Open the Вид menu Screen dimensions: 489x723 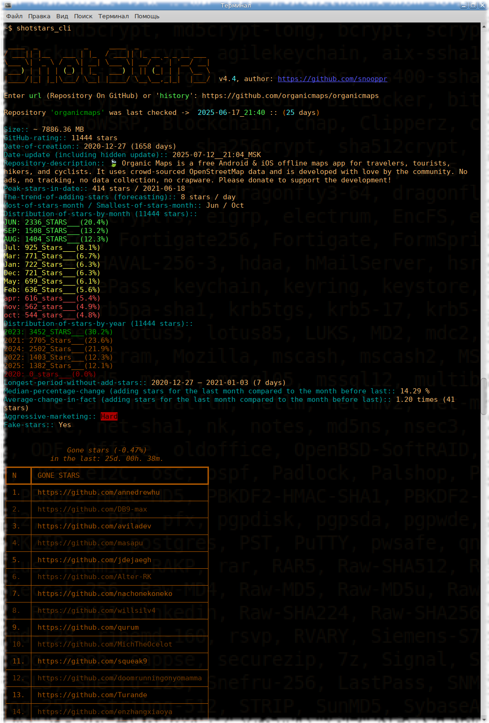62,16
